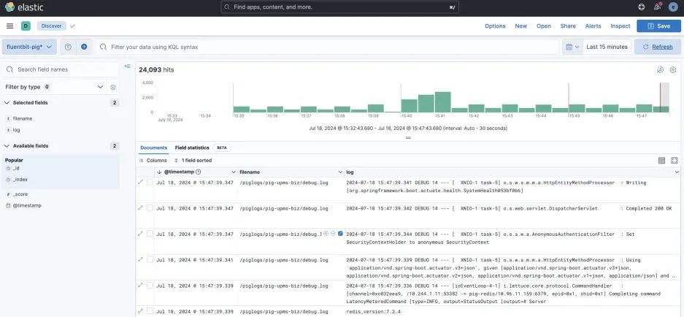This screenshot has height=317, width=684.
Task: Click the blue Save button
Action: tap(658, 26)
